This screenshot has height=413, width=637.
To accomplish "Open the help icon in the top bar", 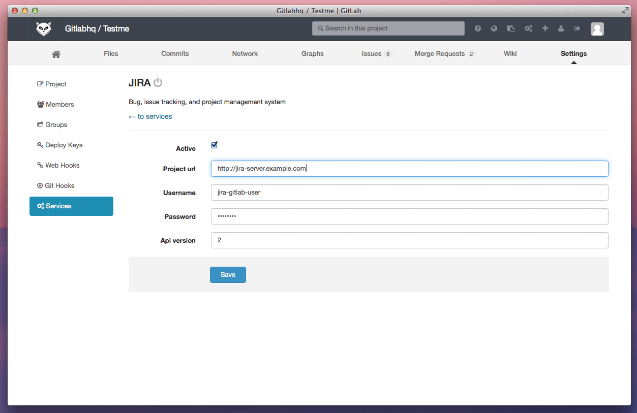I will click(477, 28).
